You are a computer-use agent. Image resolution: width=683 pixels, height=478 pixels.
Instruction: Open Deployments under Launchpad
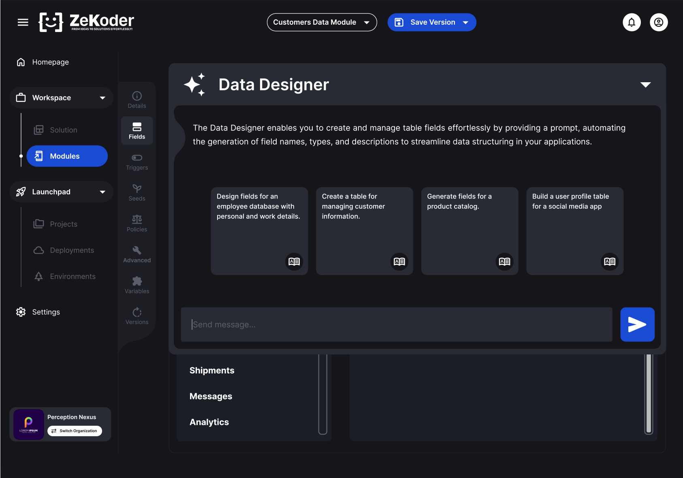[64, 250]
